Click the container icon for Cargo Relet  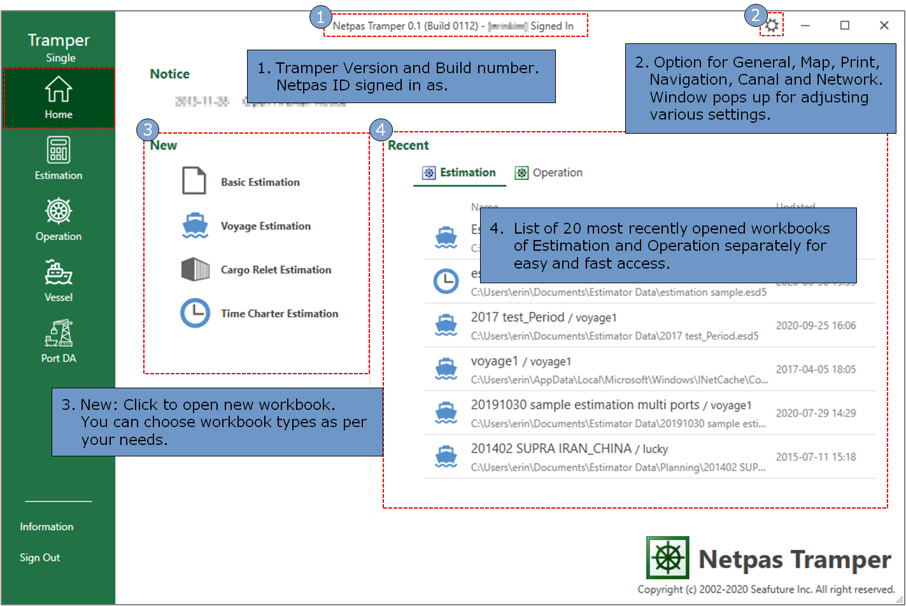point(195,269)
